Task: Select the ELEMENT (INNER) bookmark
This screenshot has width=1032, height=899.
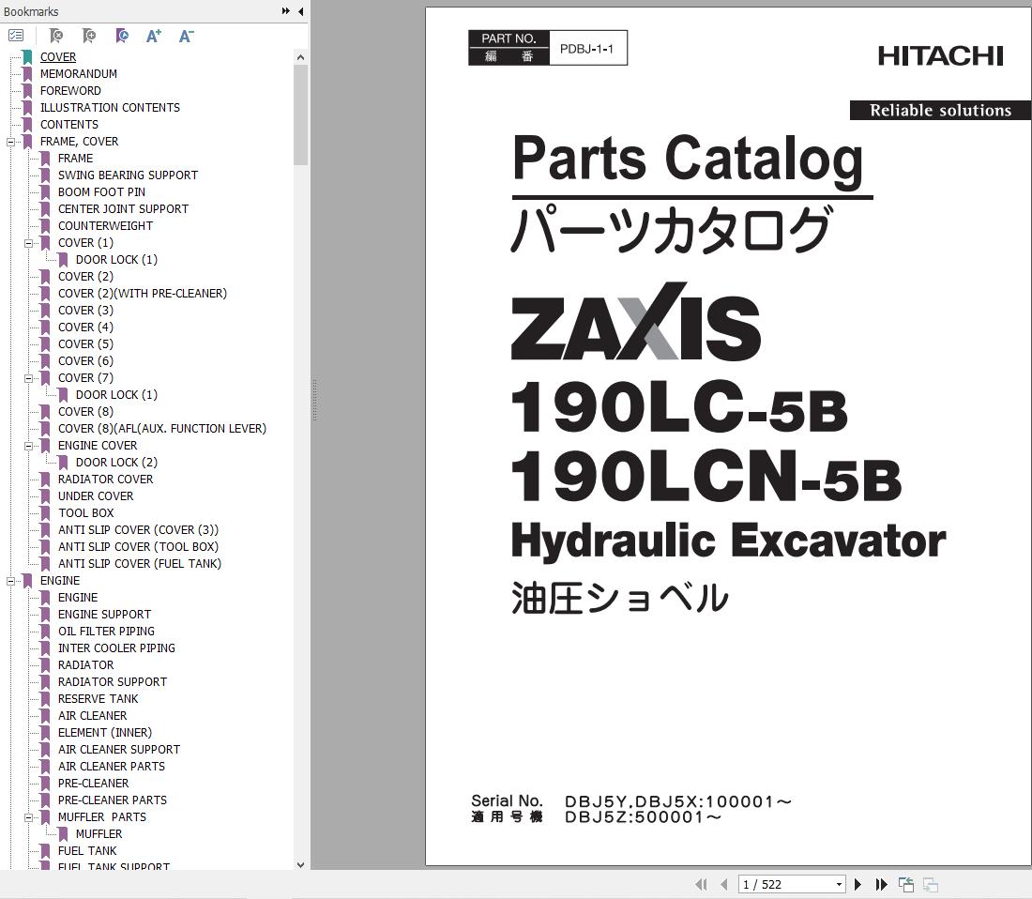Action: (x=105, y=733)
